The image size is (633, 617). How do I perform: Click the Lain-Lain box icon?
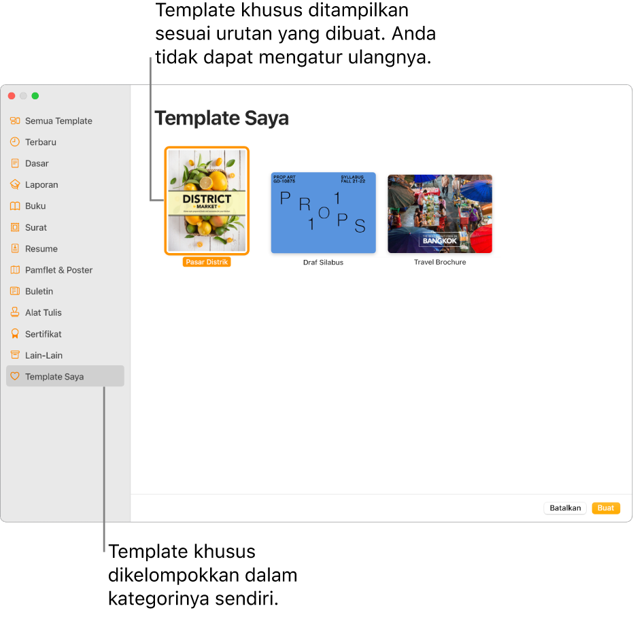(x=15, y=355)
